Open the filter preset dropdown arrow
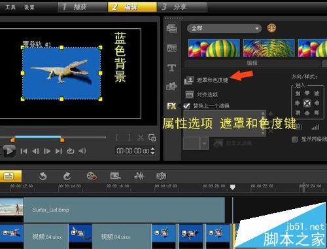Screen dimensions: 327x249 (204, 144)
